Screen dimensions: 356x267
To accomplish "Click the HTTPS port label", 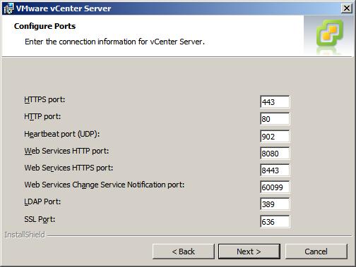I will [x=44, y=99].
